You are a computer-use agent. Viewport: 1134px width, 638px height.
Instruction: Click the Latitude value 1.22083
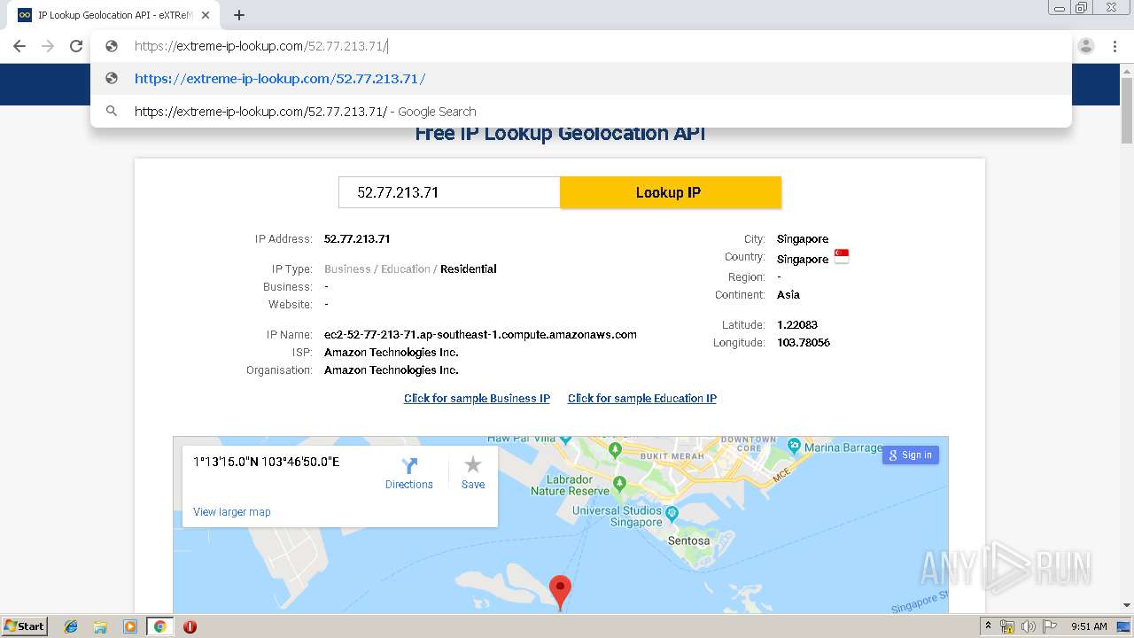797,324
